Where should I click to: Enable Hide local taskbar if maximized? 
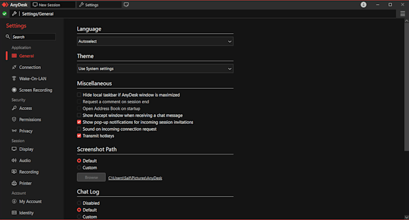coord(79,94)
